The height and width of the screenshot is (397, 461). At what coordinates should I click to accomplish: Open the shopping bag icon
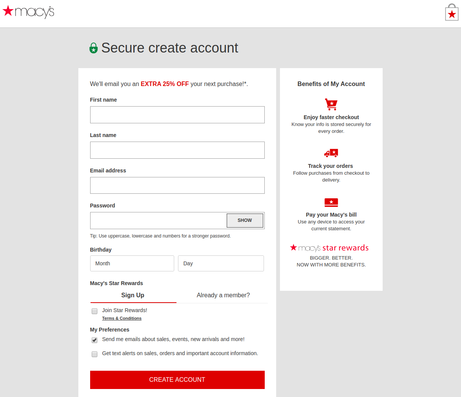coord(451,13)
